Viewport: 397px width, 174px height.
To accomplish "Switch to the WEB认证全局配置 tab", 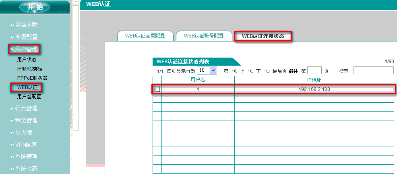I will pyautogui.click(x=145, y=36).
